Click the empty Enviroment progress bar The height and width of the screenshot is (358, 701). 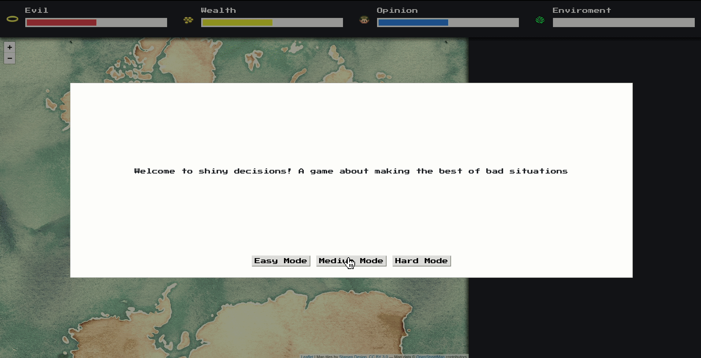click(624, 22)
